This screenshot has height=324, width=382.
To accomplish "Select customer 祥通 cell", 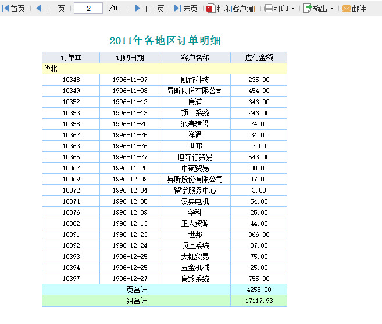I will 195,135.
